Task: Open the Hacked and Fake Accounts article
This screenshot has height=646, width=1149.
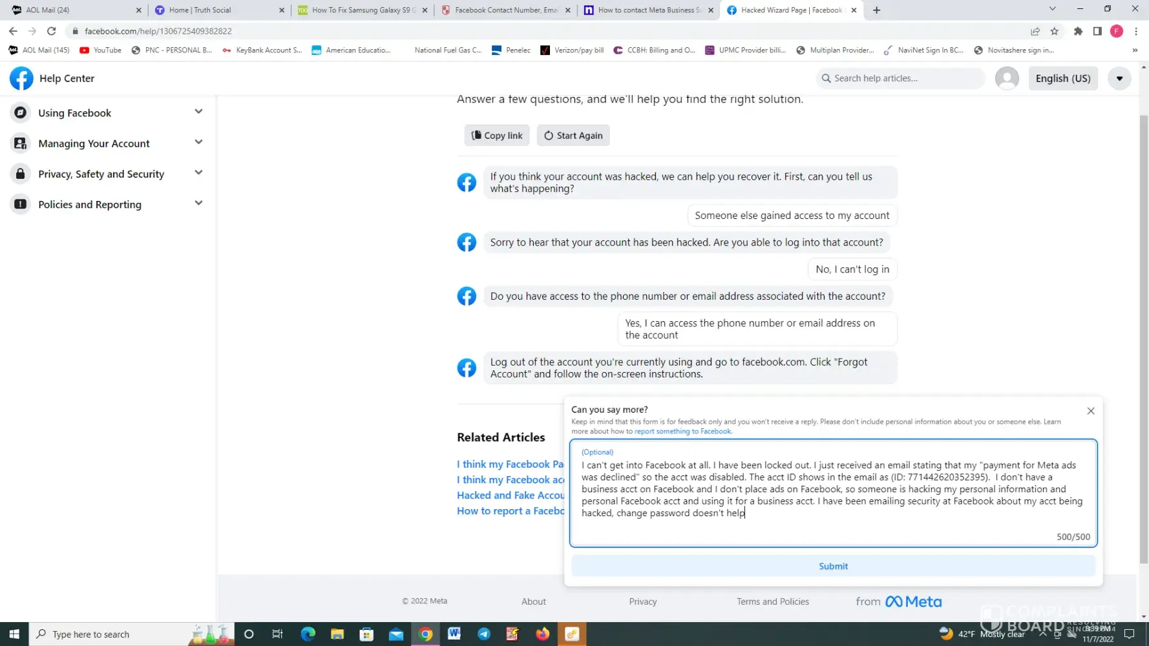Action: coord(511,495)
